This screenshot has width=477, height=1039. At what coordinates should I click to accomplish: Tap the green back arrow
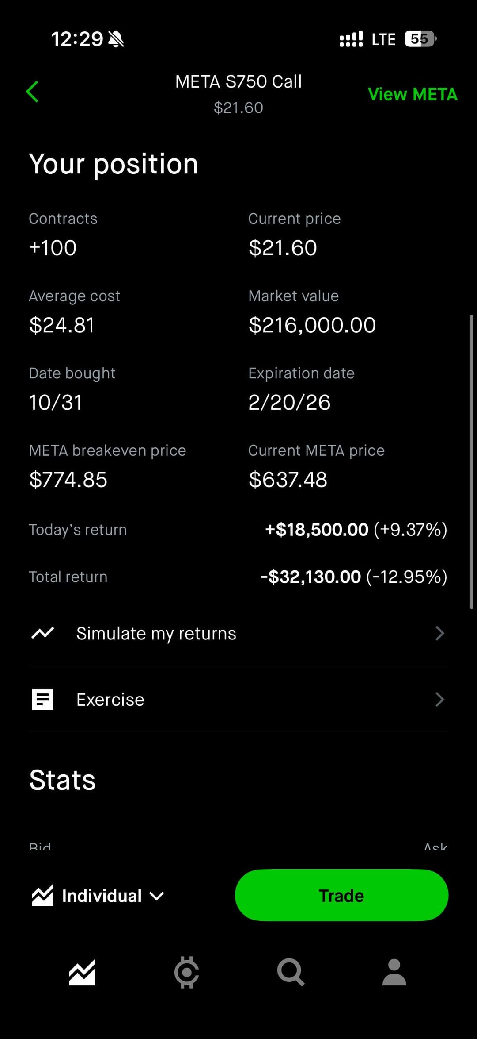(32, 92)
